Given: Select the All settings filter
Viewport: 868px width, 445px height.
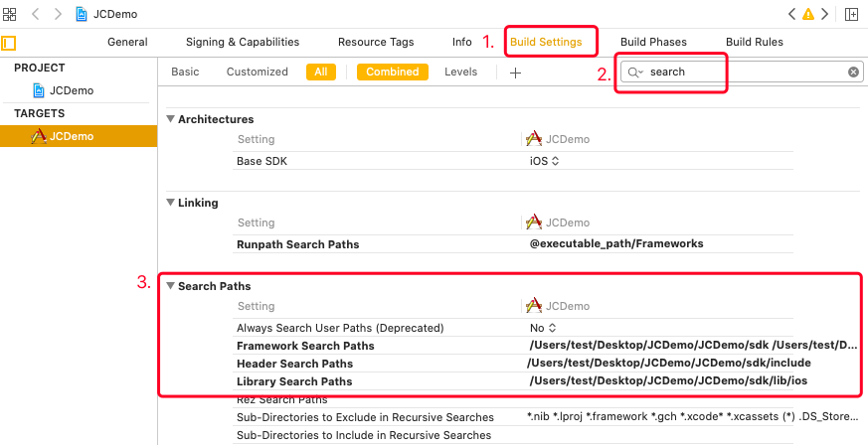Looking at the screenshot, I should tap(321, 72).
